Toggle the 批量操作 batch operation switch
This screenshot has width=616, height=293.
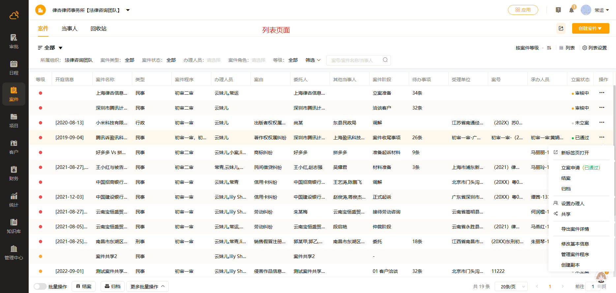tap(40, 286)
